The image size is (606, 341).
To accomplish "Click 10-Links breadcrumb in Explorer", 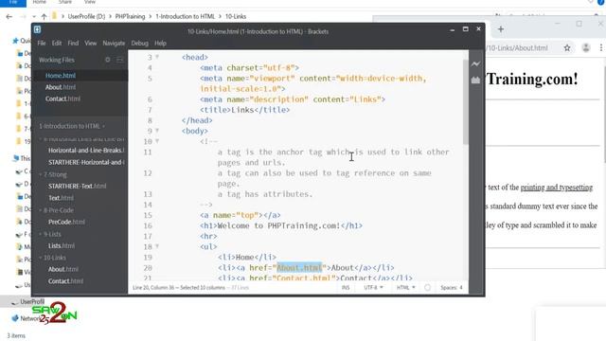I will (236, 17).
